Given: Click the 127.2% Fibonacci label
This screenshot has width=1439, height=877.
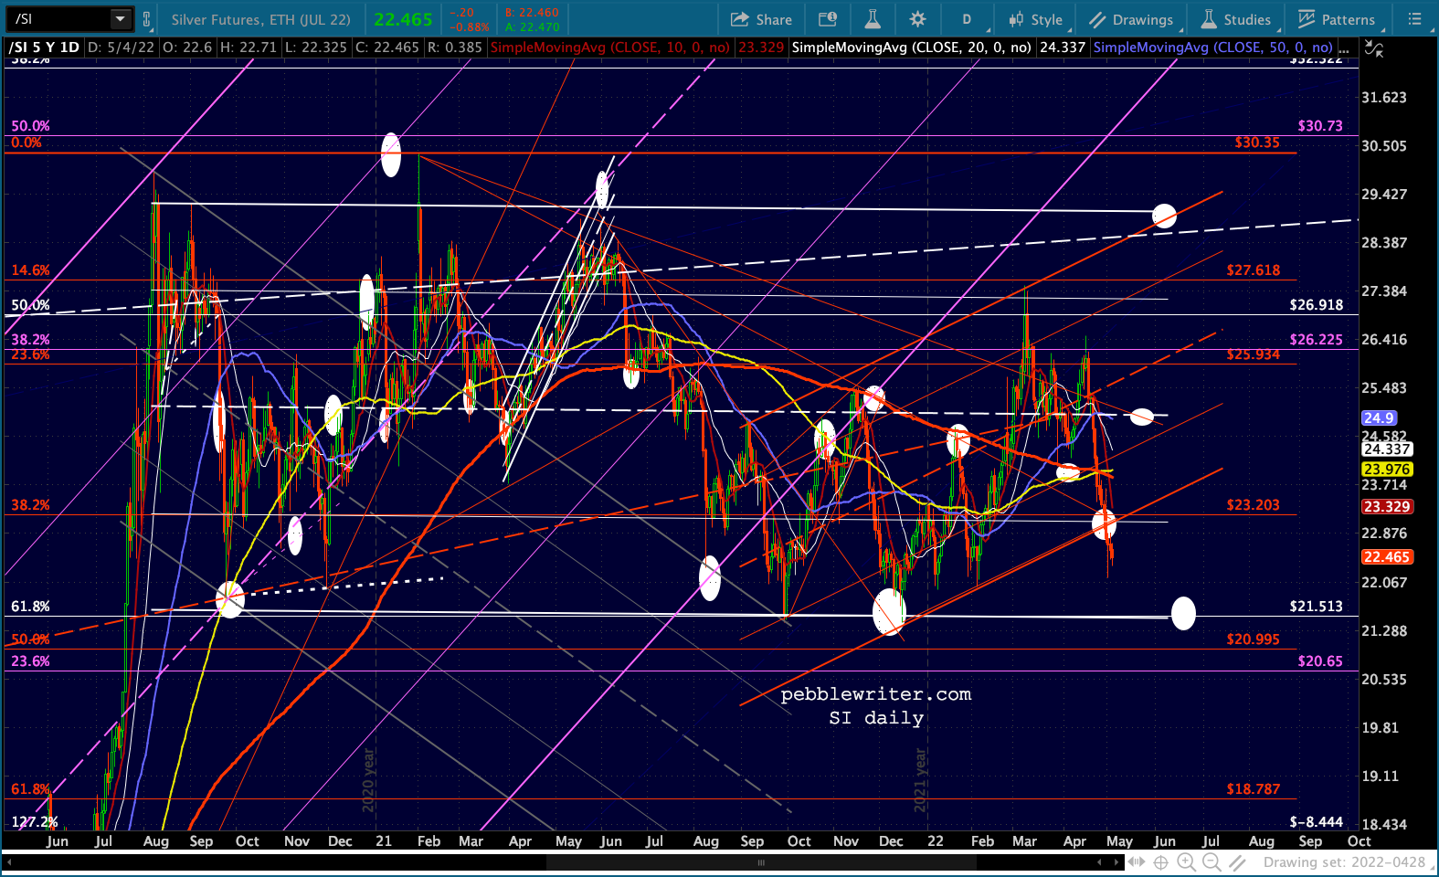Looking at the screenshot, I should [35, 822].
